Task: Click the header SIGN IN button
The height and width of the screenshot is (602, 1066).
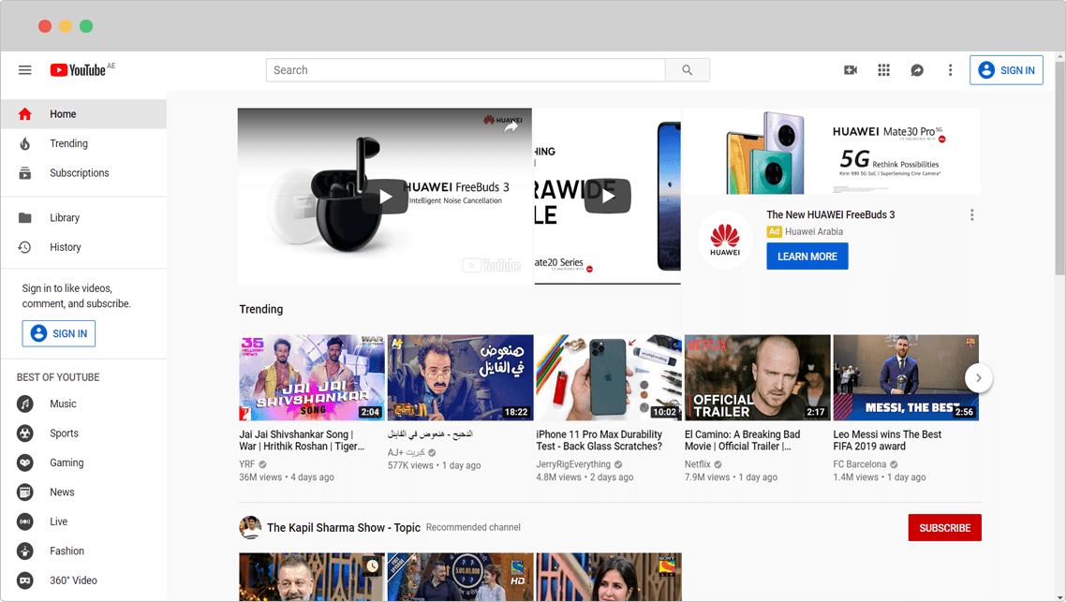Action: coord(1006,70)
